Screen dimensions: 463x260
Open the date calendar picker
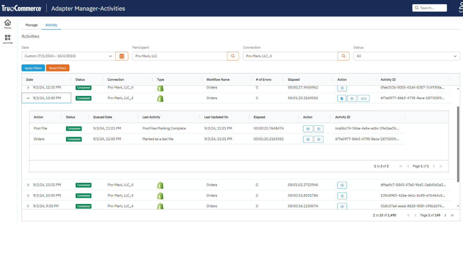tap(122, 56)
